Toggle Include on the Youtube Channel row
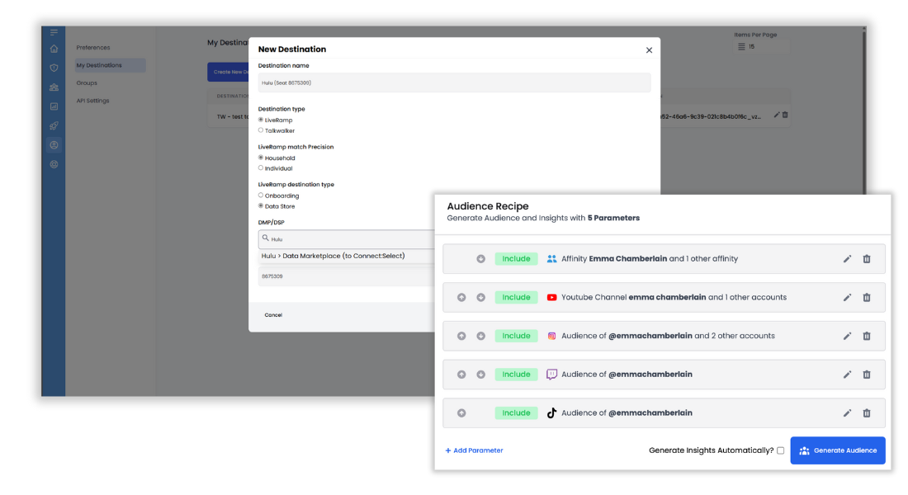The width and height of the screenshot is (908, 495). pyautogui.click(x=516, y=298)
